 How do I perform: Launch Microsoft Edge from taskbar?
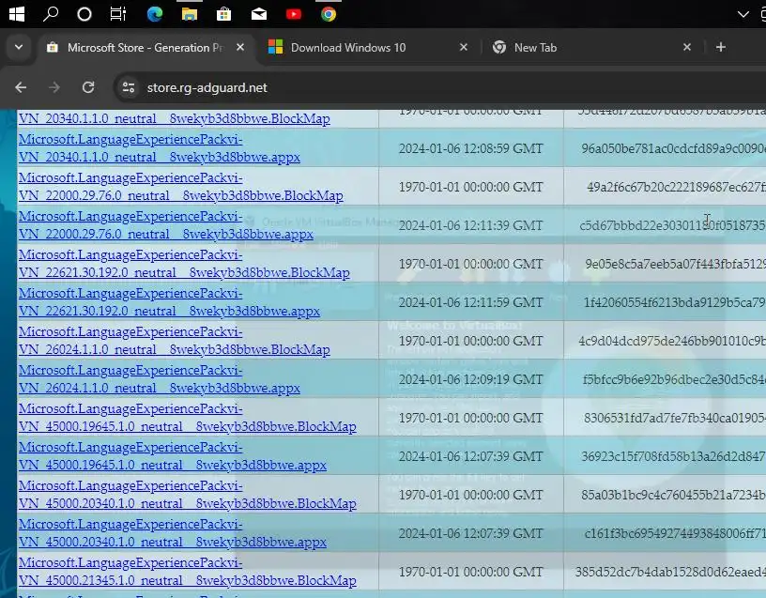click(155, 14)
